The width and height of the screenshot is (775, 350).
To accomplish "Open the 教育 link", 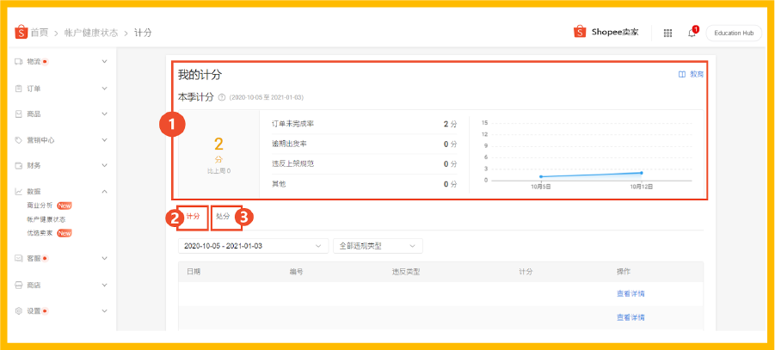I will (x=697, y=74).
